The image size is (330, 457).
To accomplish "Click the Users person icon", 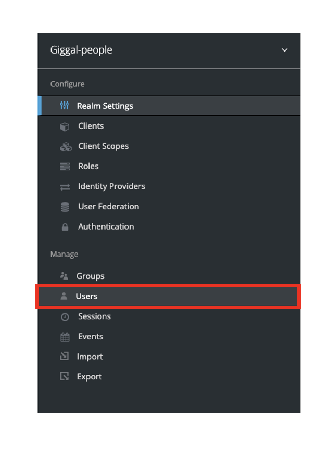I will (64, 296).
